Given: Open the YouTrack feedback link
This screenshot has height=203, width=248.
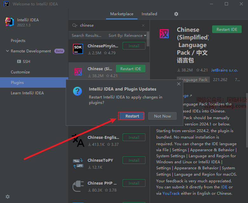Looking at the screenshot, I should [171, 193].
